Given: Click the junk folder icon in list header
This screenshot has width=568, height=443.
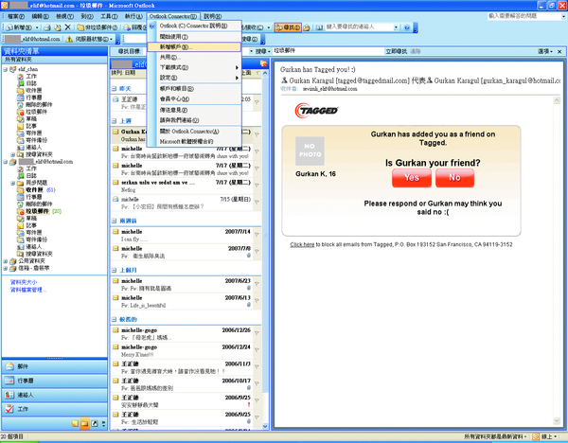Looking at the screenshot, I should 263,64.
